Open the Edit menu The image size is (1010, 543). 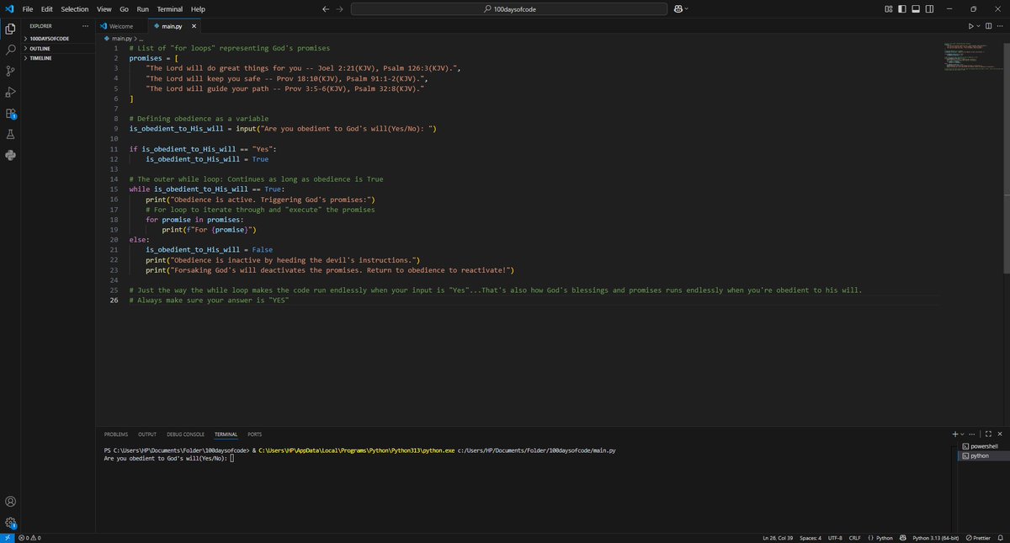[x=47, y=8]
